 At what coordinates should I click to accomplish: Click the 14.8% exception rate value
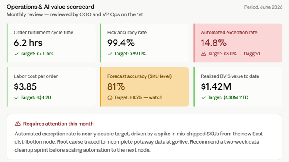(x=213, y=43)
